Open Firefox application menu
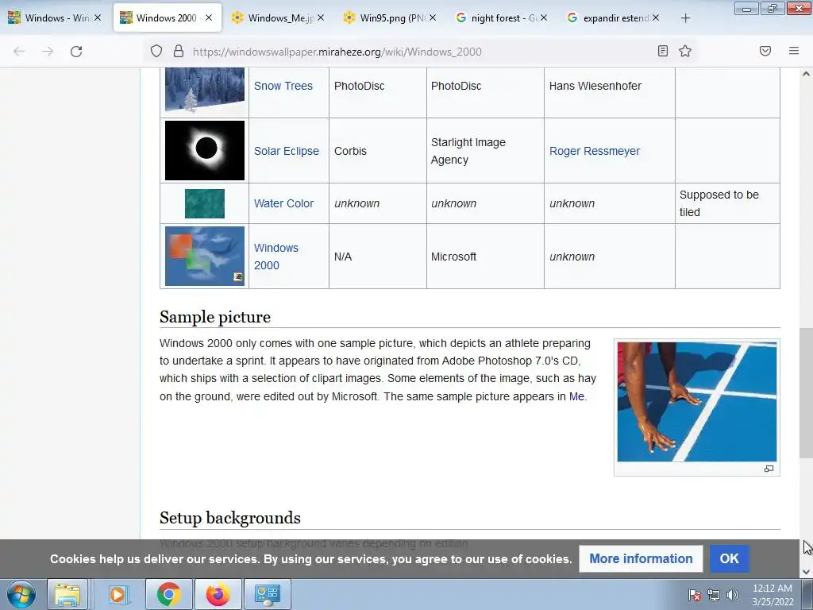813x610 pixels. 794,51
